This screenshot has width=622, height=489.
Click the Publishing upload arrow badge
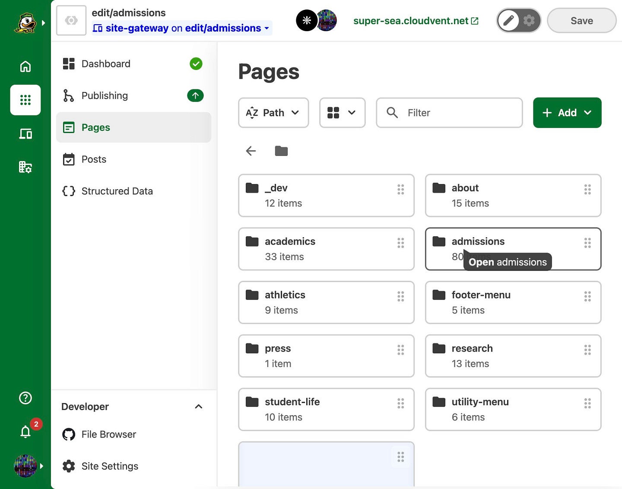(195, 95)
